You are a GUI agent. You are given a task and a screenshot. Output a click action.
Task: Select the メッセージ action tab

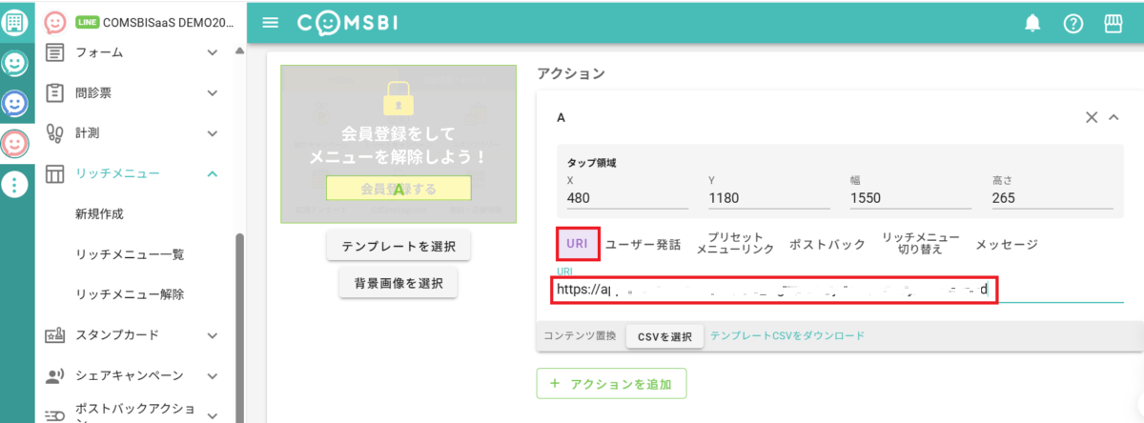[1006, 245]
